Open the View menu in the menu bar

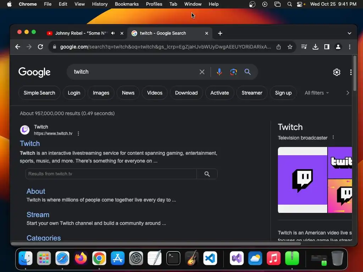coord(79,4)
